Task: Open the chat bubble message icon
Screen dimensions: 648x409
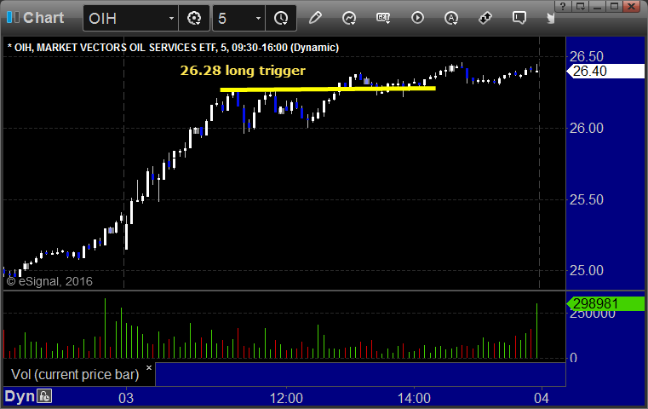Action: pyautogui.click(x=519, y=18)
